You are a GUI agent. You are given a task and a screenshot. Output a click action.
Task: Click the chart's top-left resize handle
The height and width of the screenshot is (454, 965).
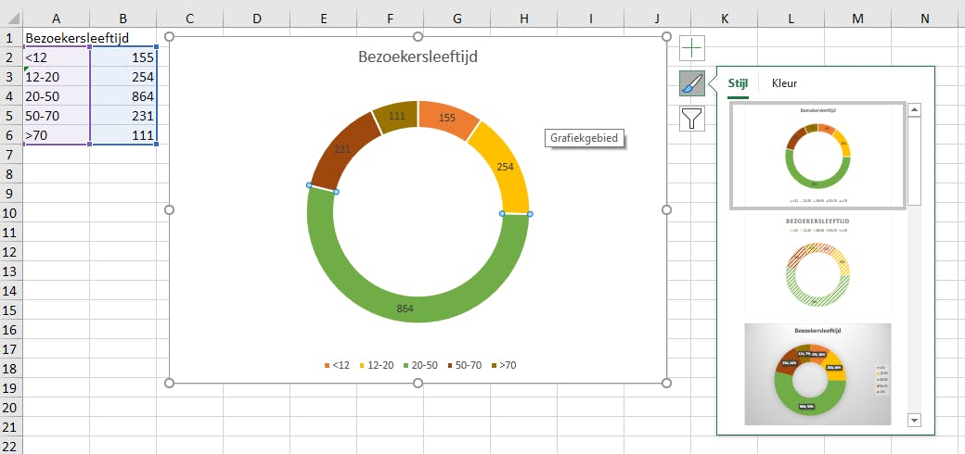click(x=170, y=37)
